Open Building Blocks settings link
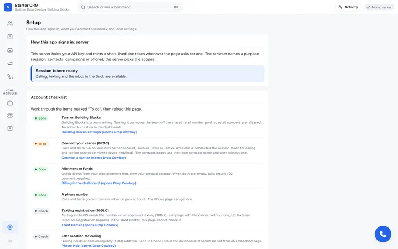Viewport: 398px width, 249px height. point(99,132)
